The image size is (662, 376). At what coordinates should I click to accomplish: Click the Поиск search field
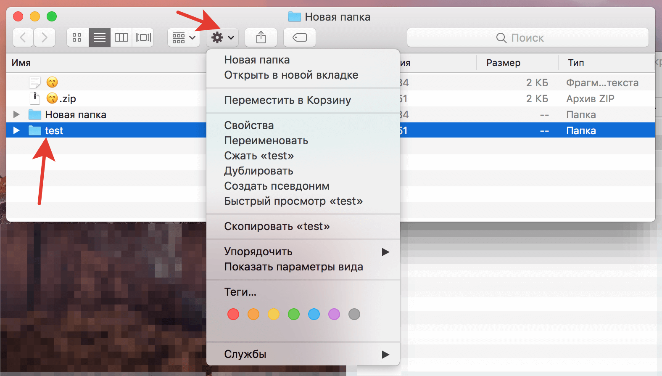tap(527, 38)
